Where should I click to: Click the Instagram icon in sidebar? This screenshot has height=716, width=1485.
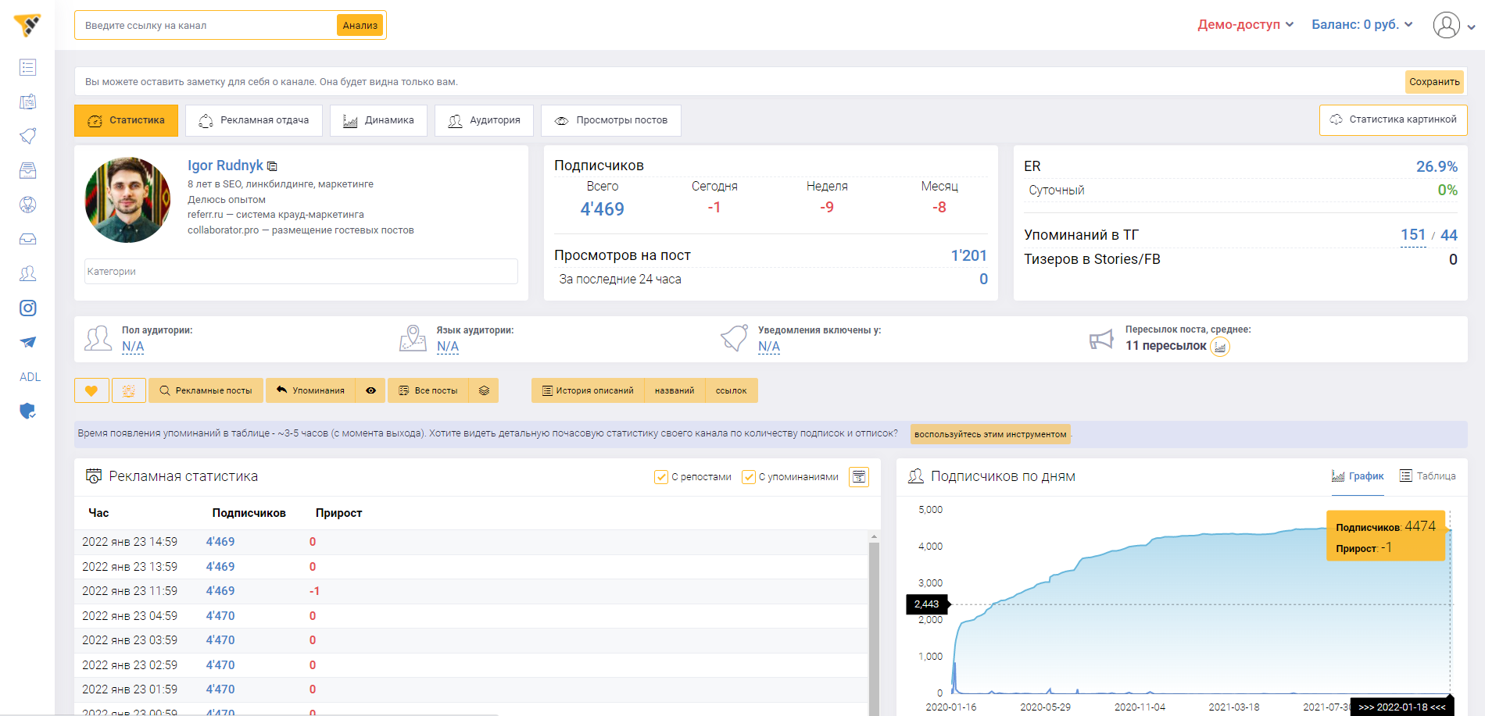[28, 308]
